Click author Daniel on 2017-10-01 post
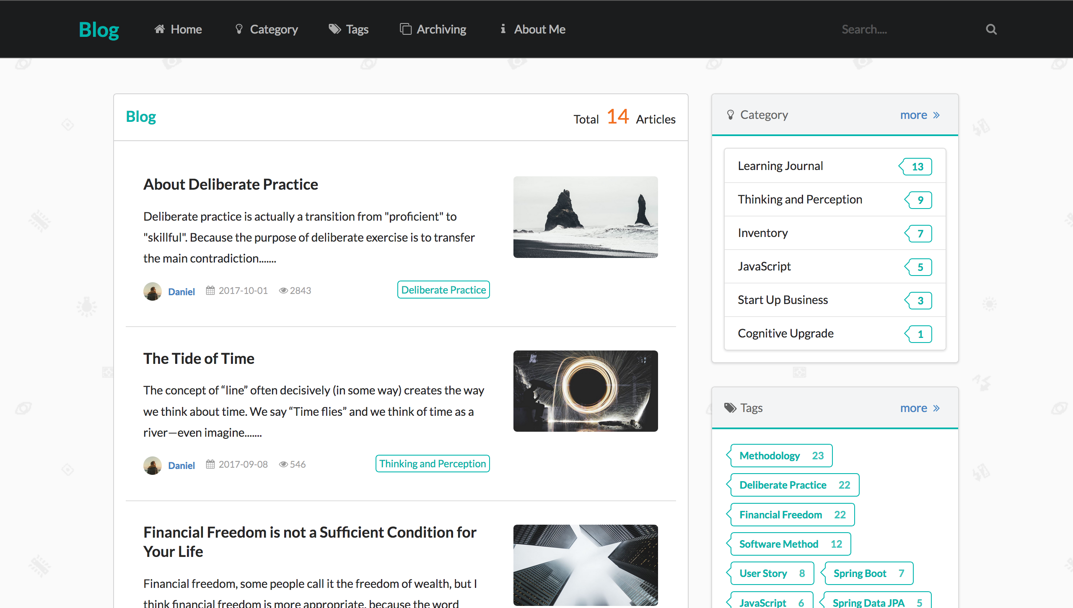This screenshot has height=608, width=1073. coord(181,291)
